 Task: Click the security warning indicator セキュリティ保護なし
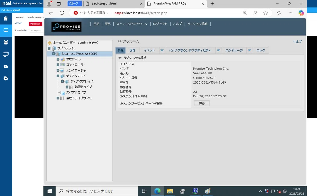coord(91,13)
